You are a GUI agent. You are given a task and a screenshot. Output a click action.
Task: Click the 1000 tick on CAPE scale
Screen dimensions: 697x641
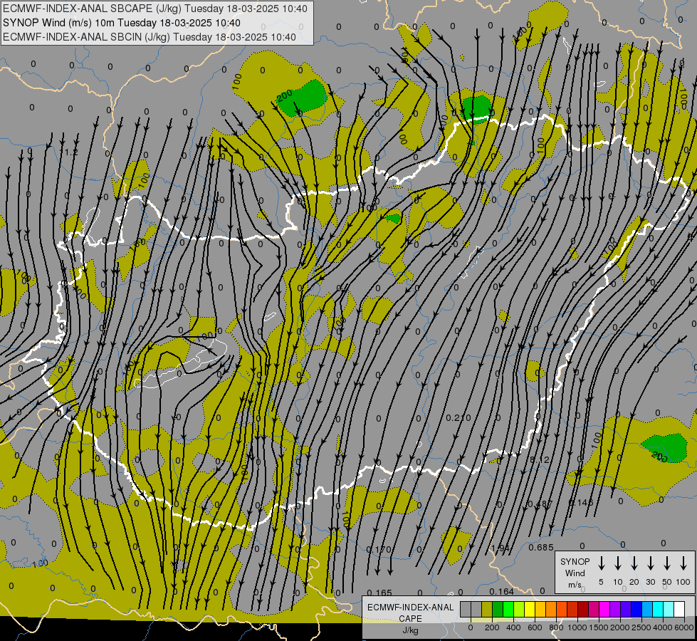[x=577, y=627]
